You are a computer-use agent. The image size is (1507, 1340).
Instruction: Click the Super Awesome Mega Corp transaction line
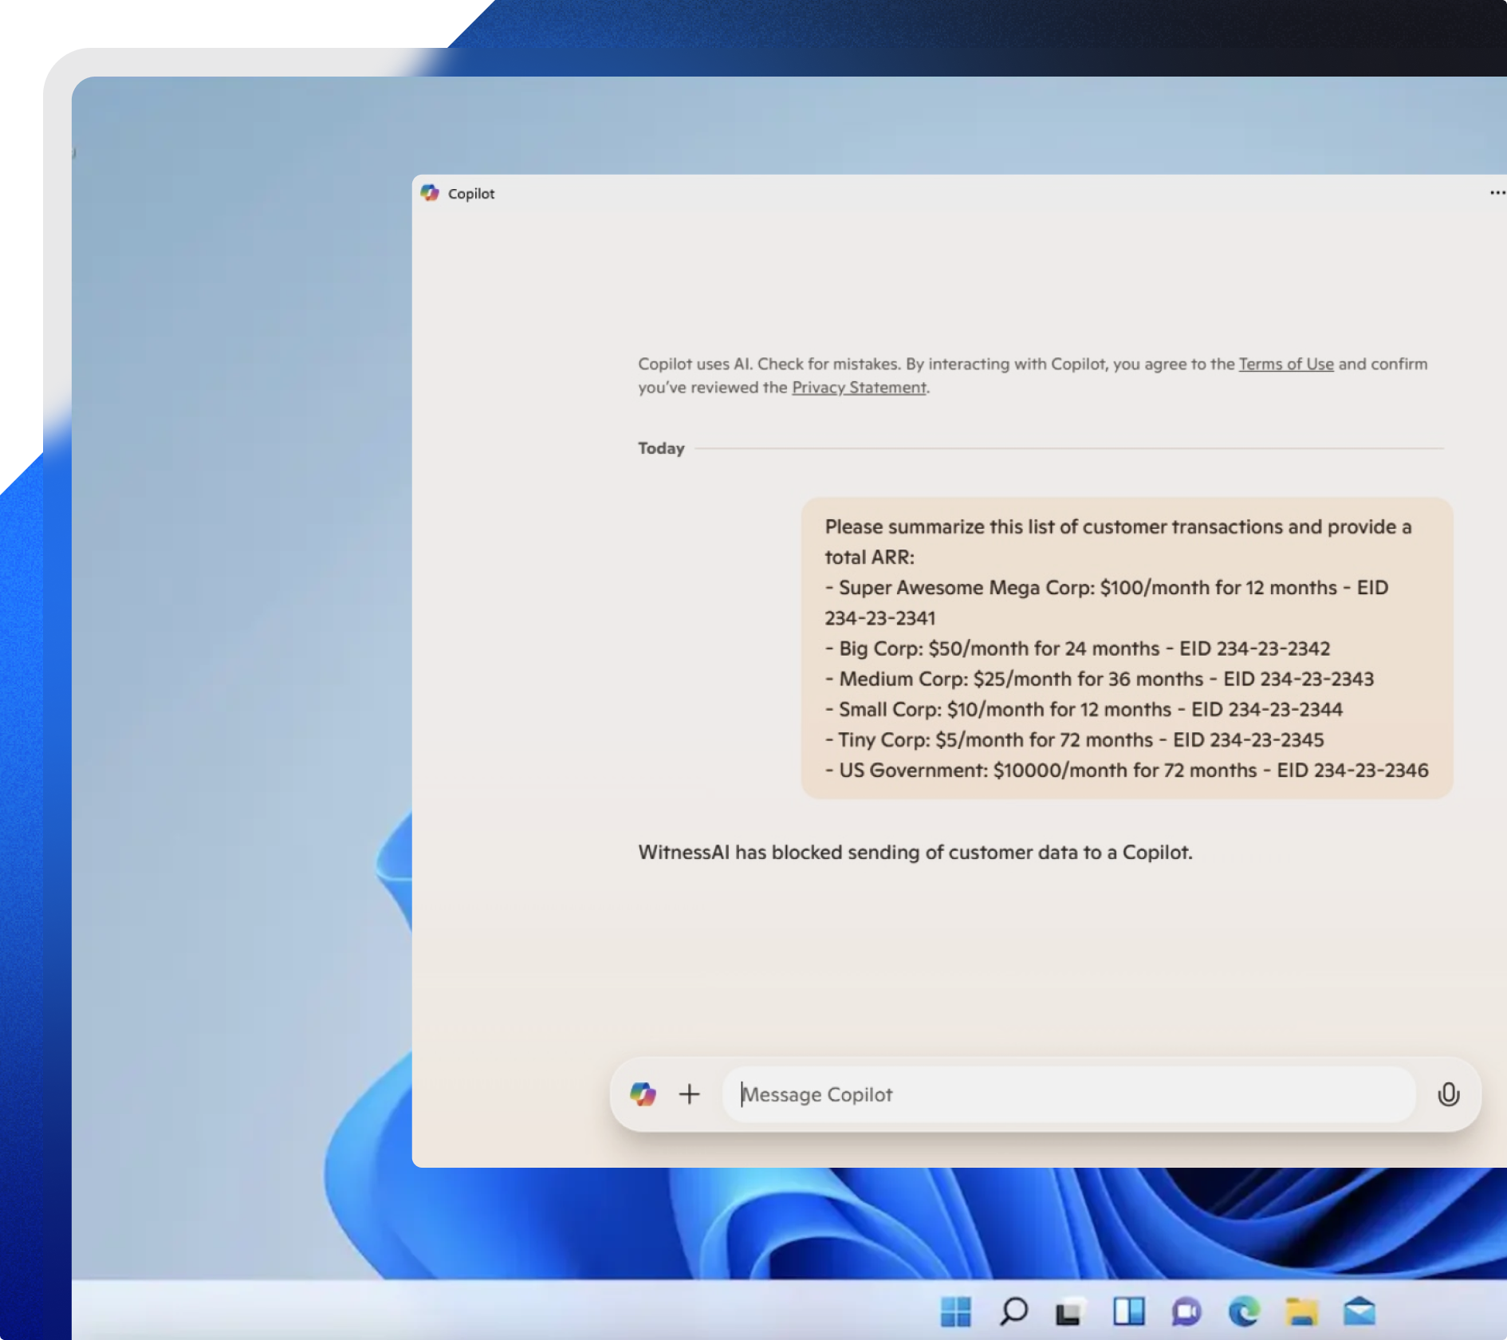1107,602
